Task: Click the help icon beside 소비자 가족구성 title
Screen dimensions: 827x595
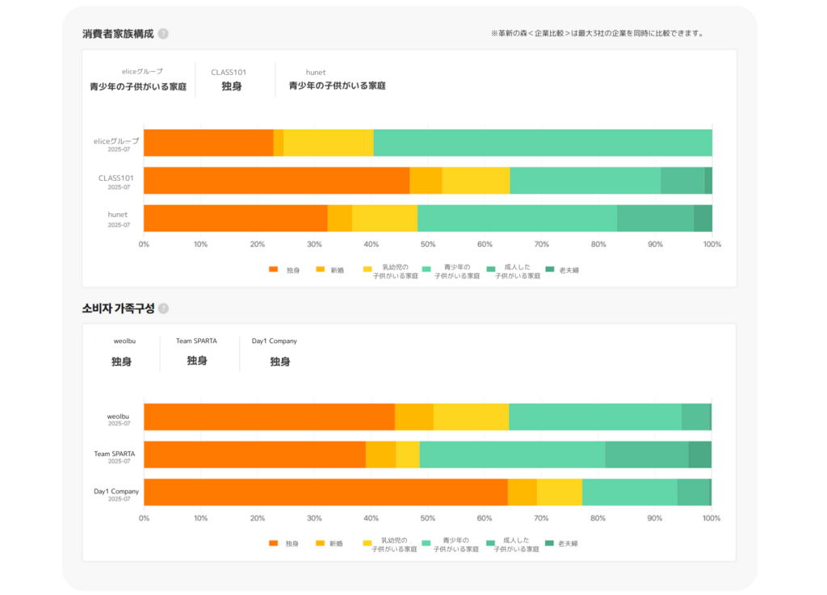Action: (163, 308)
